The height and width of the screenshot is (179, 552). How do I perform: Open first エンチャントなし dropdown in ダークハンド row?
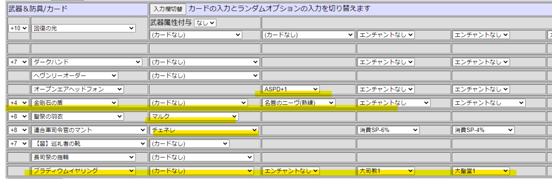point(386,62)
